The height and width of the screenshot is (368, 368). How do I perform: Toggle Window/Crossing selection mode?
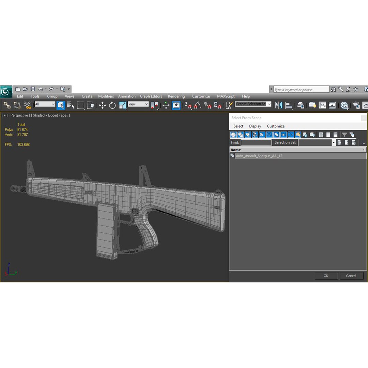91,105
